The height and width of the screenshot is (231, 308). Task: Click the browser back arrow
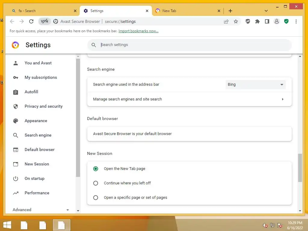[x=12, y=21]
